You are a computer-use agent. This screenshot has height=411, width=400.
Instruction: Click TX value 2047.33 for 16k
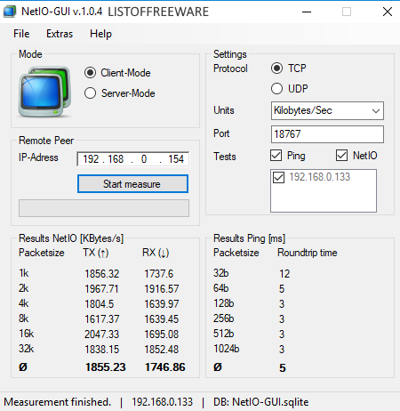(x=101, y=334)
